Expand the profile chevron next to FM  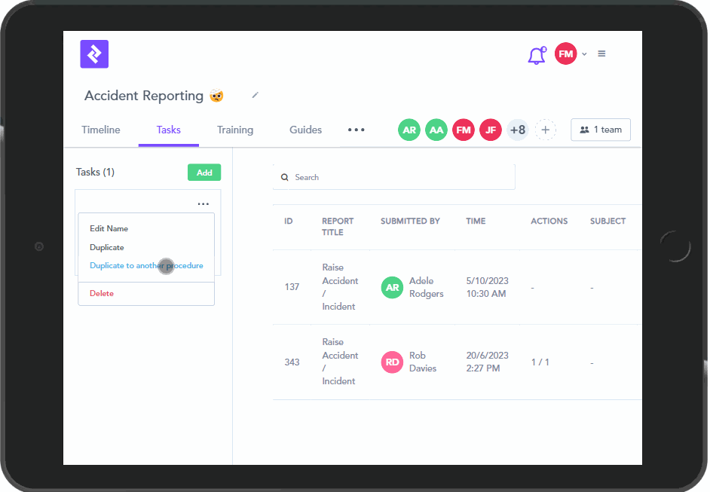[x=584, y=54]
